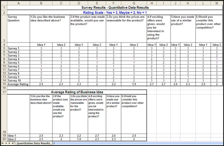Select column A header
The height and width of the screenshot is (146, 224).
18,3
